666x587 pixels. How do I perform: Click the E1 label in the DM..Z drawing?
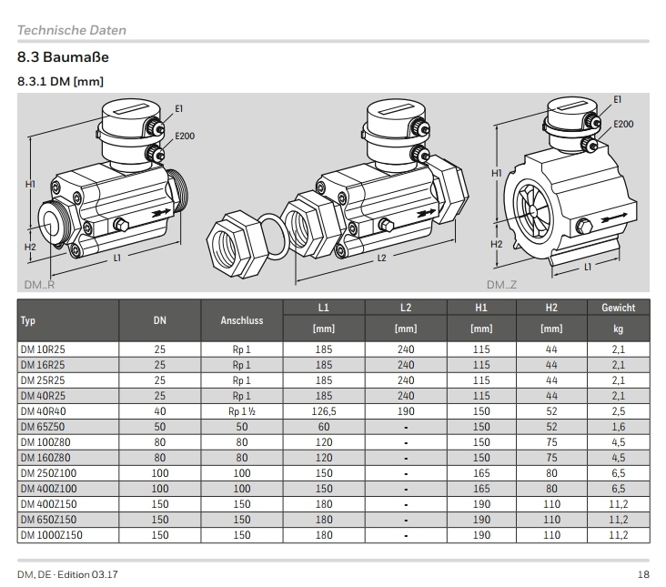[617, 99]
